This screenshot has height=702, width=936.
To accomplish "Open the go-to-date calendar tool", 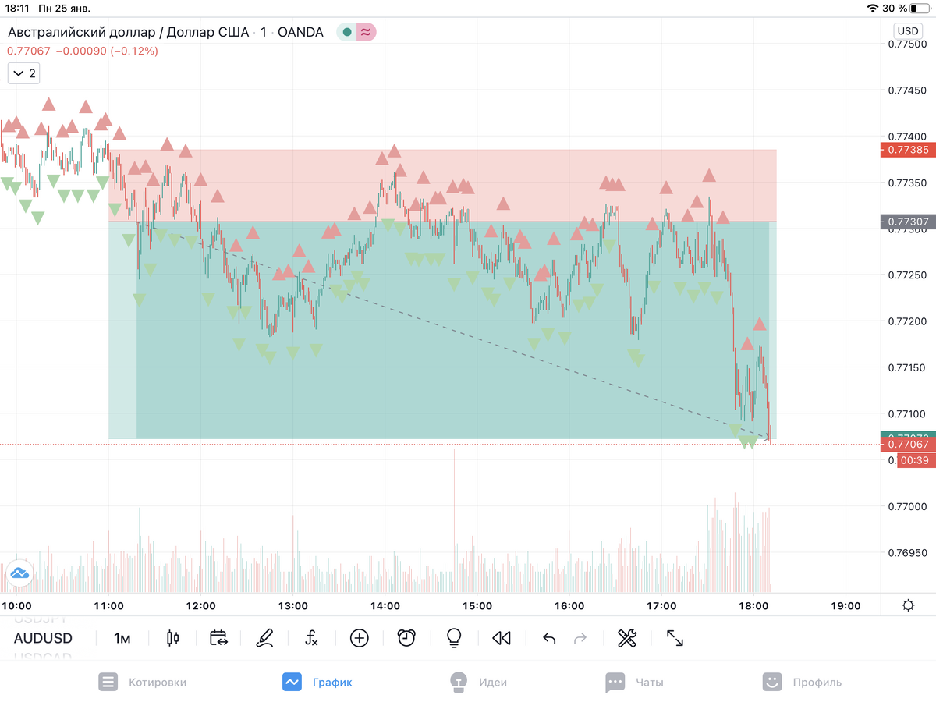I will click(218, 638).
